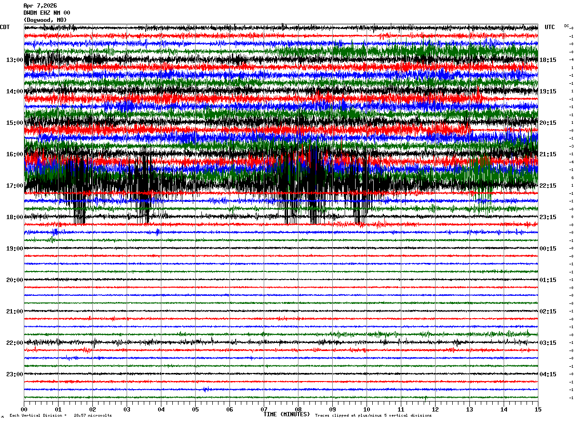Click the 03:15 UTC time label
The width and height of the screenshot is (576, 422).
tap(547, 343)
